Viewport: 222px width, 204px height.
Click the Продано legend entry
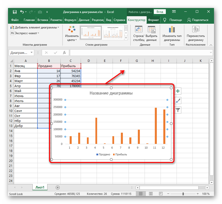point(103,155)
